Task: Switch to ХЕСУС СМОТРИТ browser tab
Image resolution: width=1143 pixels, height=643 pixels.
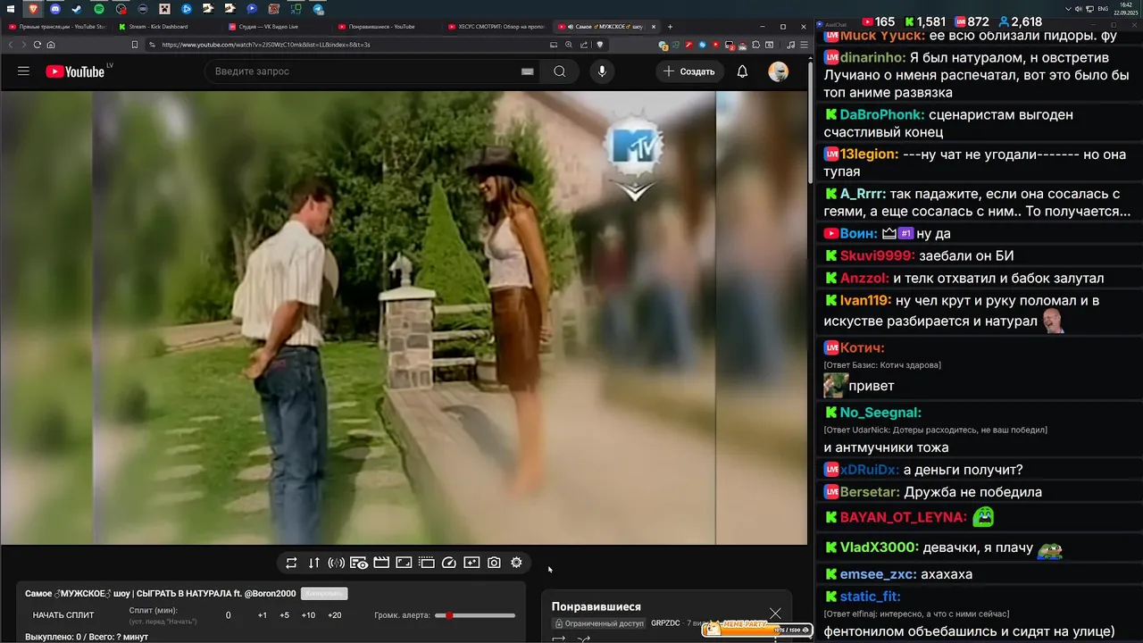Action: 495,27
